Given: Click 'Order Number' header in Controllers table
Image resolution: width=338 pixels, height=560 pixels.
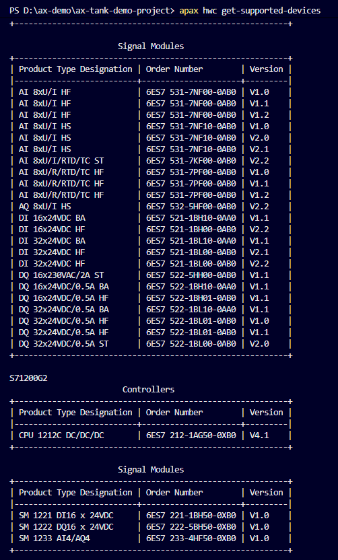Looking at the screenshot, I should [x=174, y=412].
